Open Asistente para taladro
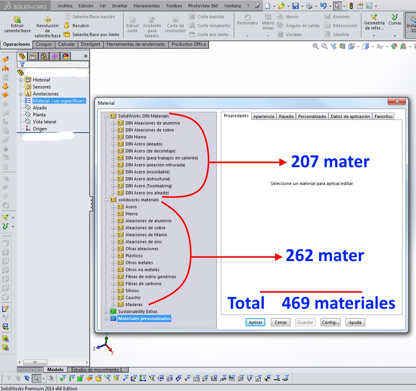This screenshot has height=391, width=416. [x=152, y=27]
